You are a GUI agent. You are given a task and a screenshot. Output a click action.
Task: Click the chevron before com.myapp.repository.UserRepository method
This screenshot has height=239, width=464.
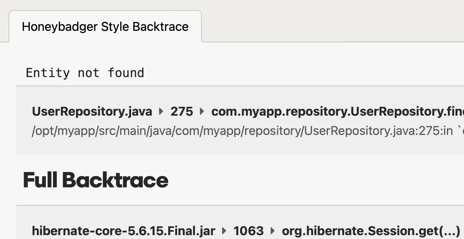202,111
